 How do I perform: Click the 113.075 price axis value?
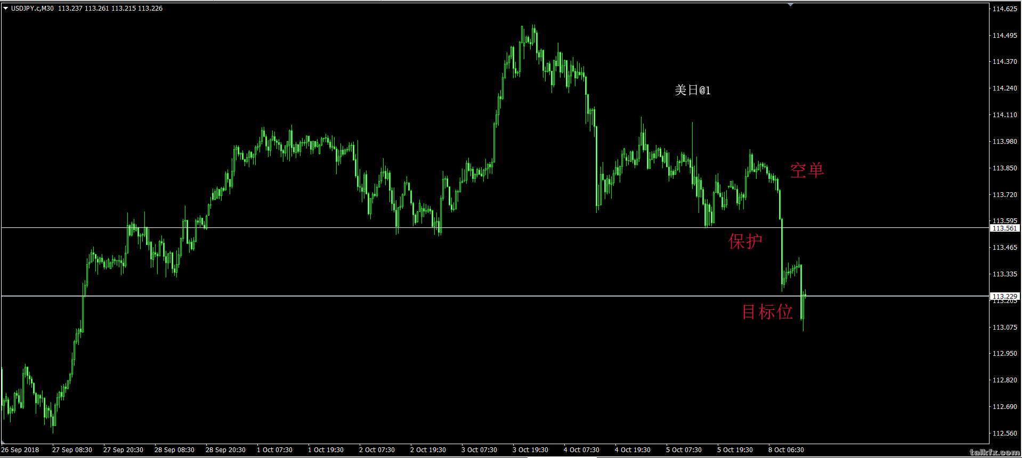(x=1005, y=328)
